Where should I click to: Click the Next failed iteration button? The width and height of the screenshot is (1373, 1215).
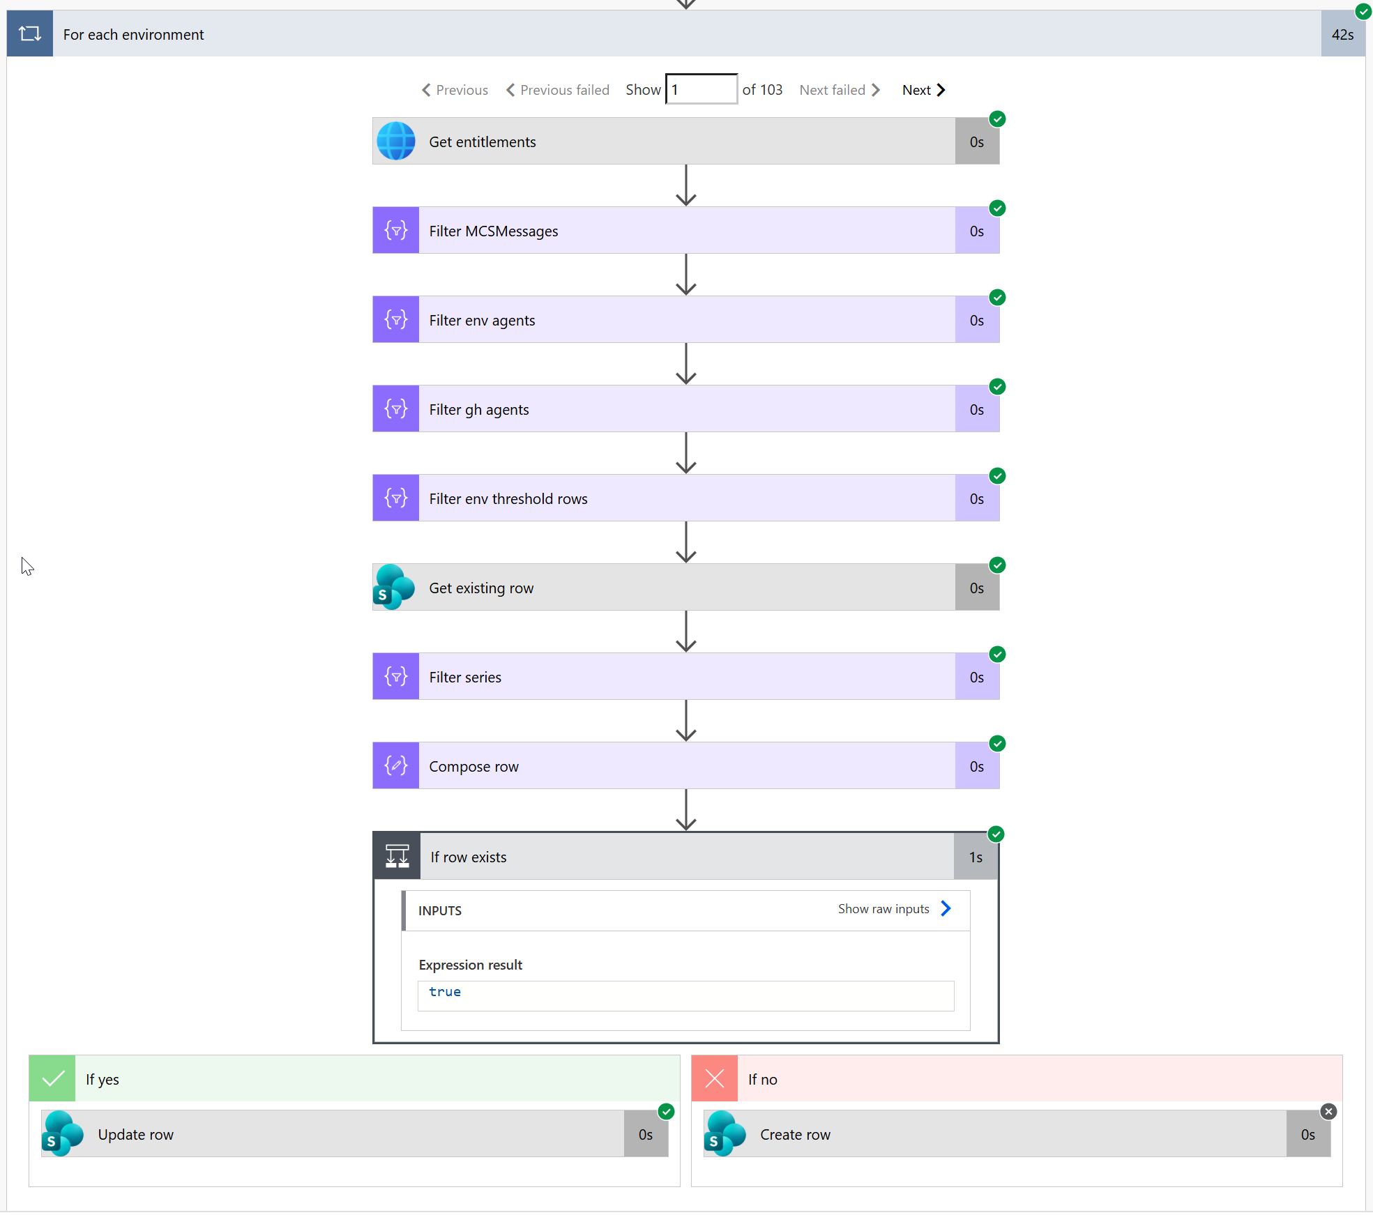[840, 90]
